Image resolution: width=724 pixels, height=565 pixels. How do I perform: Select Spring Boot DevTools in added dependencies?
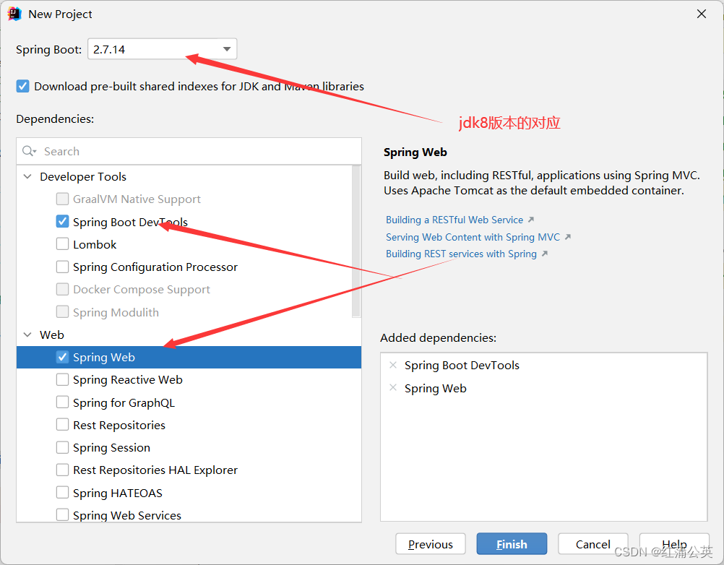462,365
